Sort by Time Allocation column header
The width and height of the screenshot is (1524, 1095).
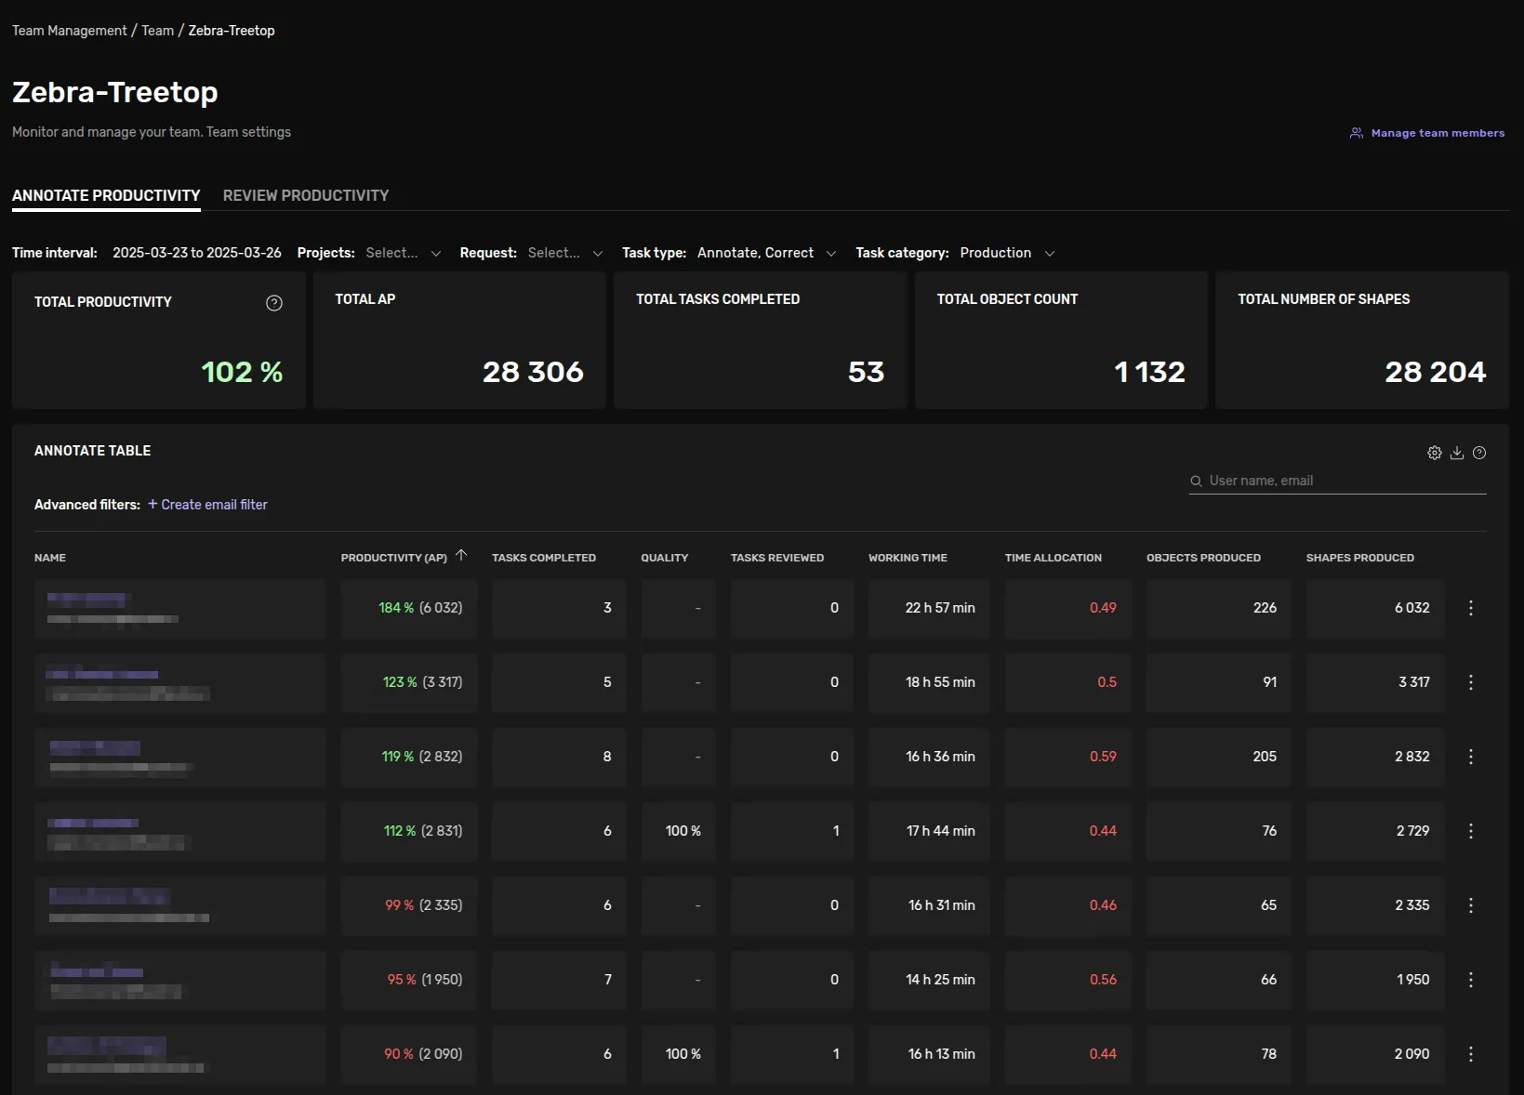(x=1054, y=558)
